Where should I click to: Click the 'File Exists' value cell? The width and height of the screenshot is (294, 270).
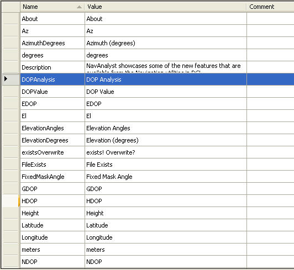[x=166, y=165]
